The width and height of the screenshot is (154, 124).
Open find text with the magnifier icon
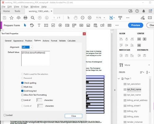coord(33,18)
